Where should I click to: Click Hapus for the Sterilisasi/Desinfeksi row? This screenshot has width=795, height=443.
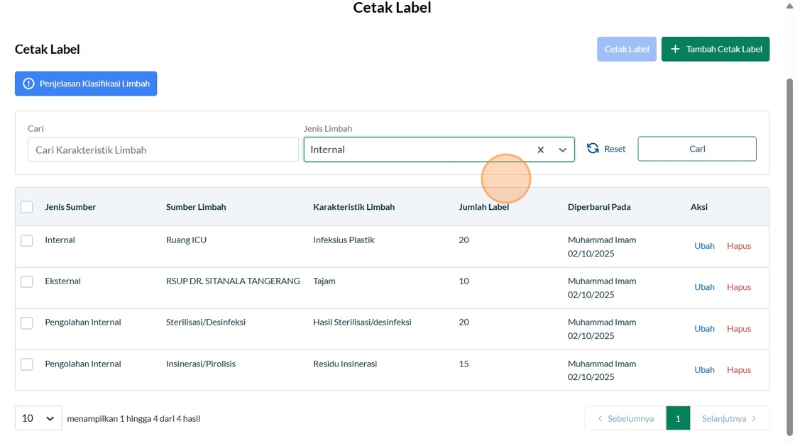tap(738, 329)
